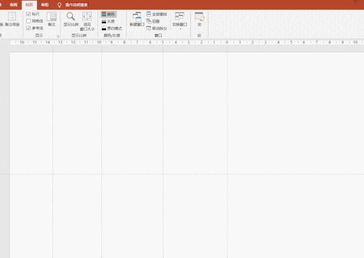Click the horizontal ruler above the slide

[x=187, y=43]
